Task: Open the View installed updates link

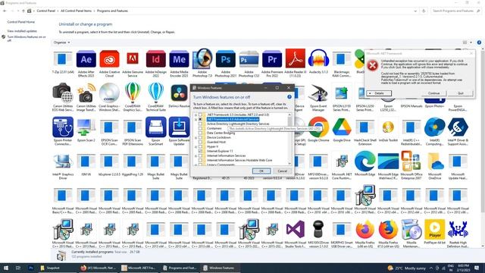Action: point(22,31)
